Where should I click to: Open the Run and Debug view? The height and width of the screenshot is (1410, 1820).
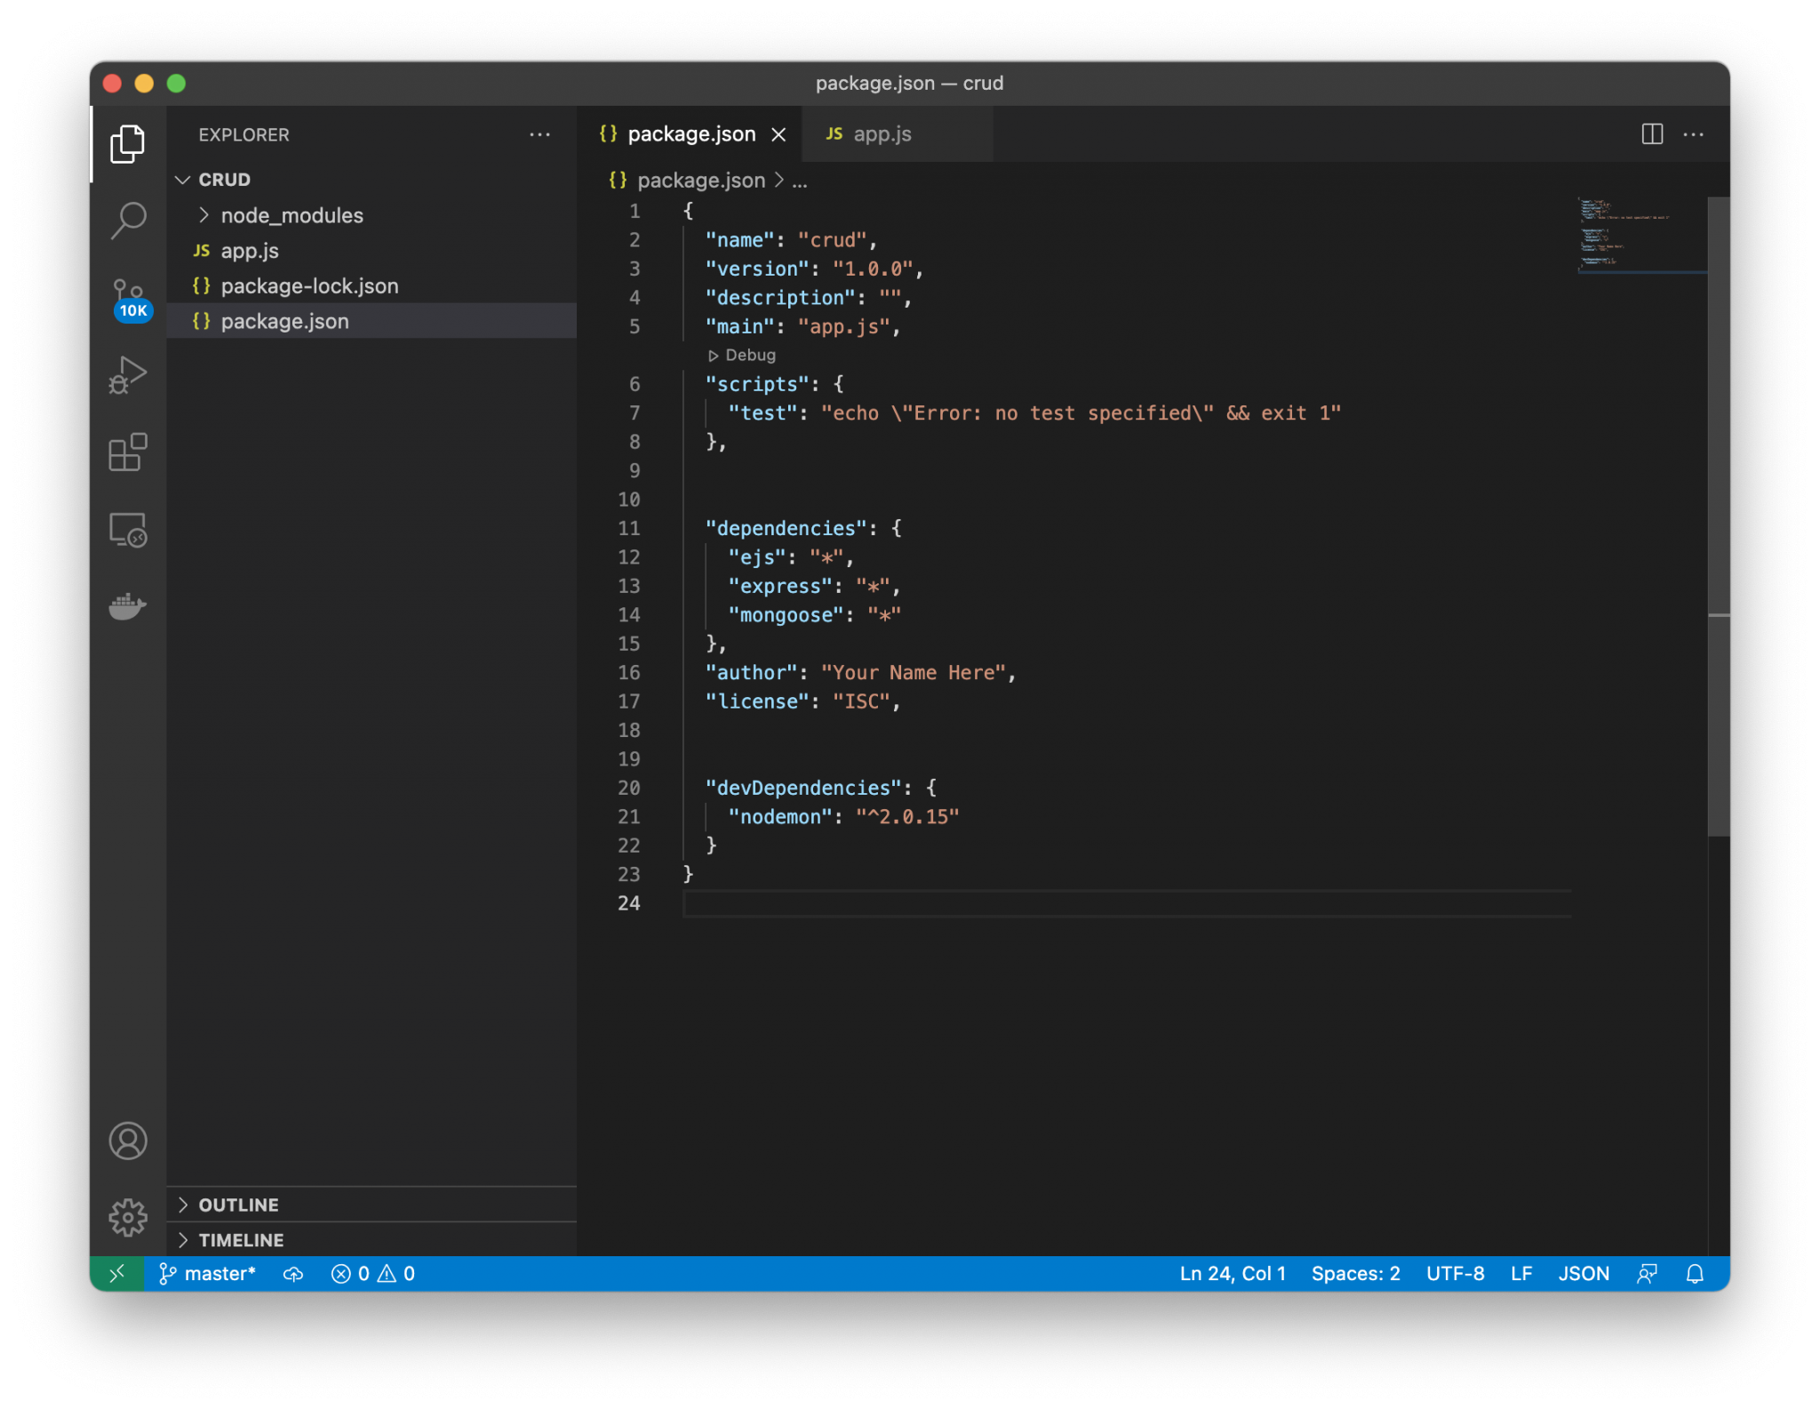(x=128, y=373)
